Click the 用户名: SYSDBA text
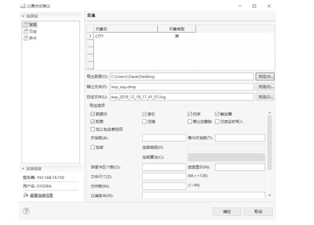 [37, 186]
